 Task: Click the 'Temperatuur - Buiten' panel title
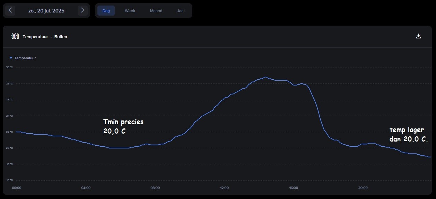coord(45,37)
